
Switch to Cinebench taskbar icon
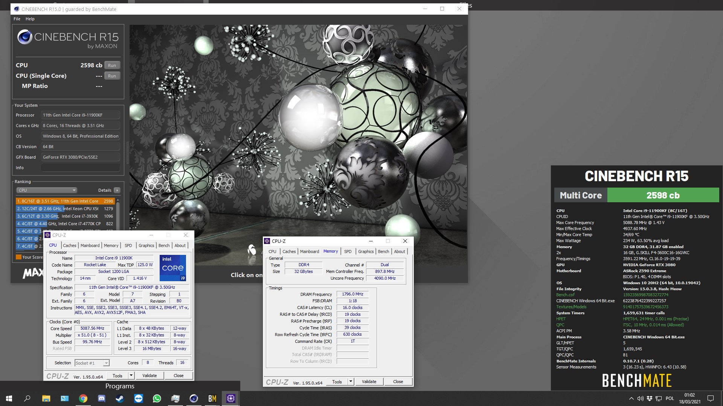coord(194,398)
